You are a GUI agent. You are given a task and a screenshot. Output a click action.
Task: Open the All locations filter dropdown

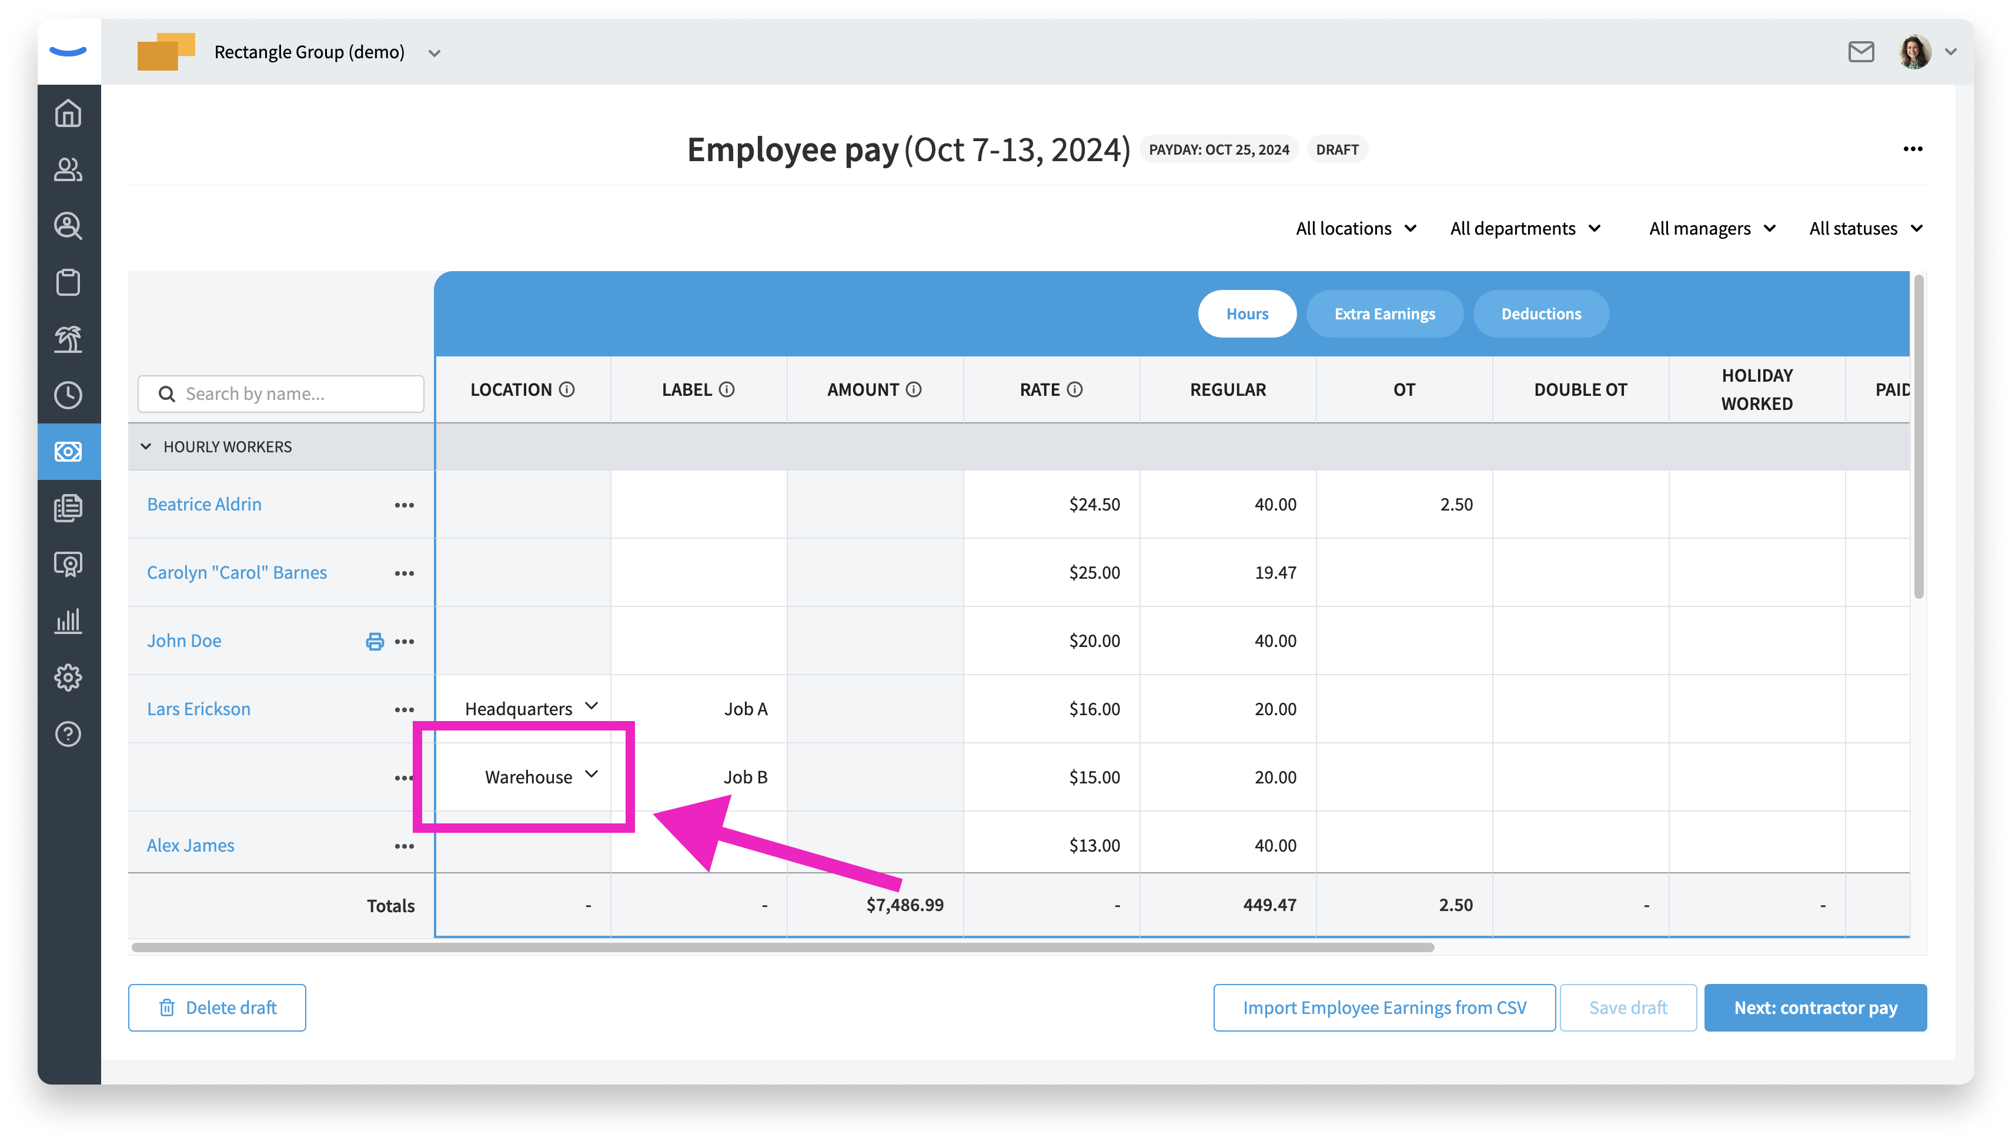pyautogui.click(x=1356, y=228)
